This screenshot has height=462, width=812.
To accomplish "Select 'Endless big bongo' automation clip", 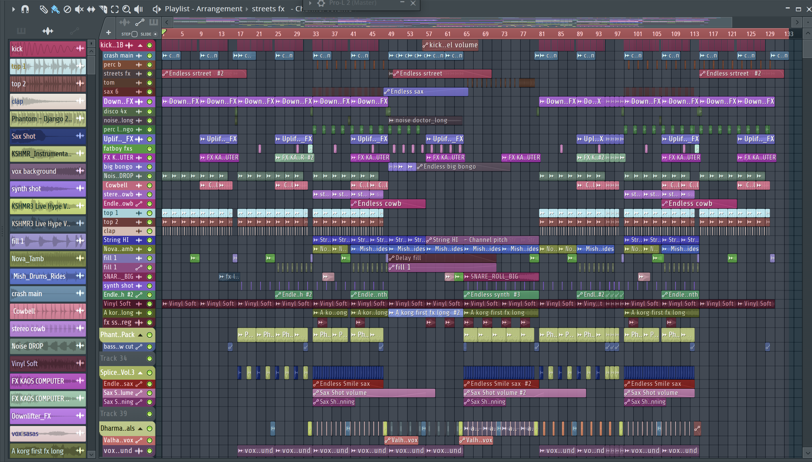I will [x=464, y=167].
